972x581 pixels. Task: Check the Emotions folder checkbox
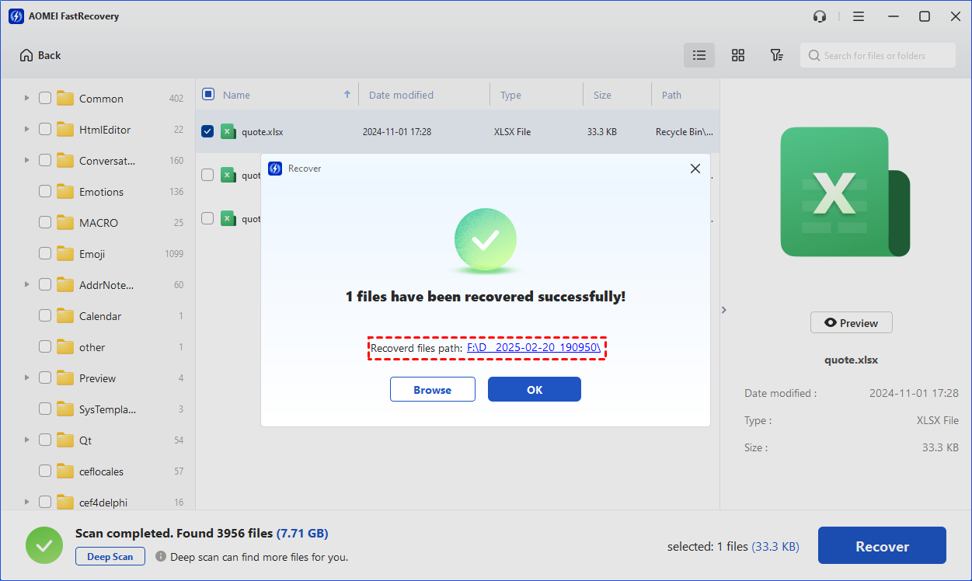pos(45,191)
